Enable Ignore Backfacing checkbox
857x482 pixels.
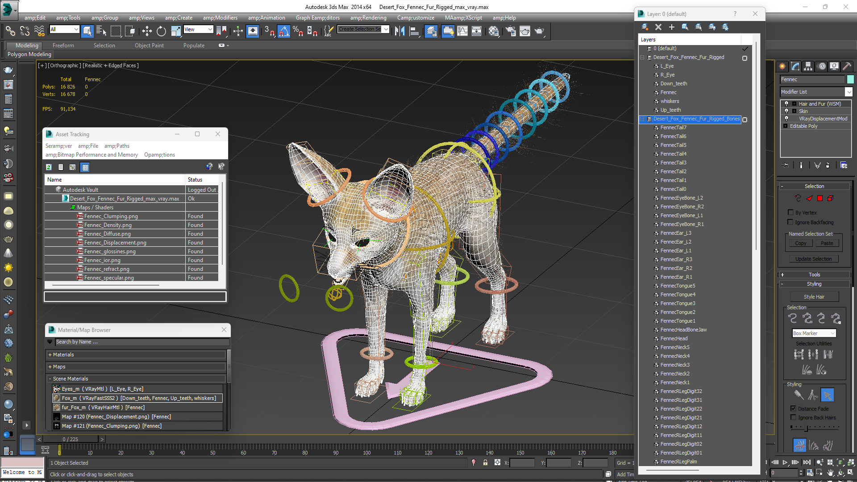[x=790, y=222]
